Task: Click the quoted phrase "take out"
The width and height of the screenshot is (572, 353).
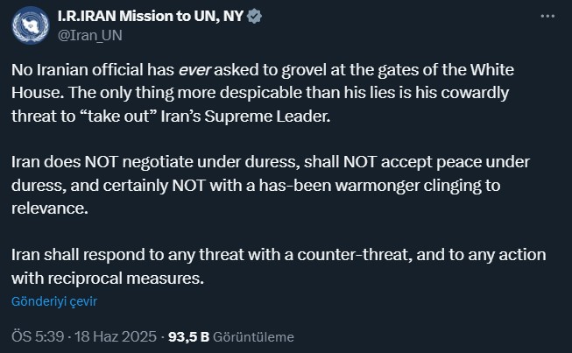Action: tap(118, 116)
